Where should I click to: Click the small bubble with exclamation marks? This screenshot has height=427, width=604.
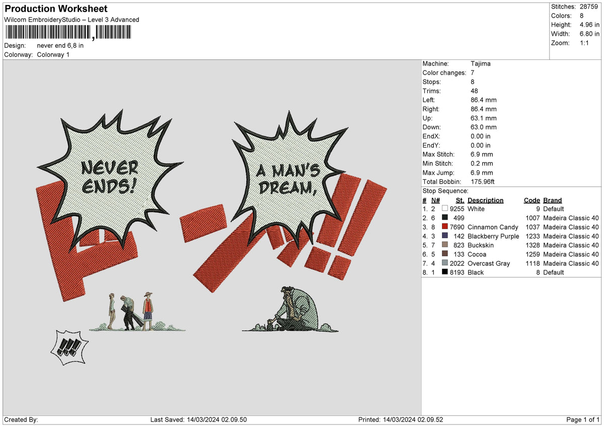pos(70,347)
